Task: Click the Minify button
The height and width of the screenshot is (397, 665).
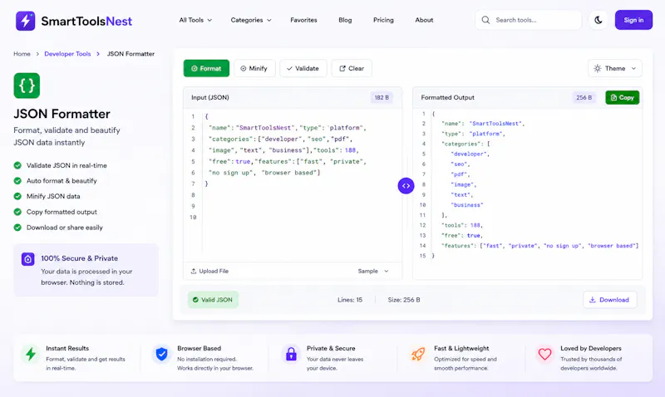Action: [254, 68]
